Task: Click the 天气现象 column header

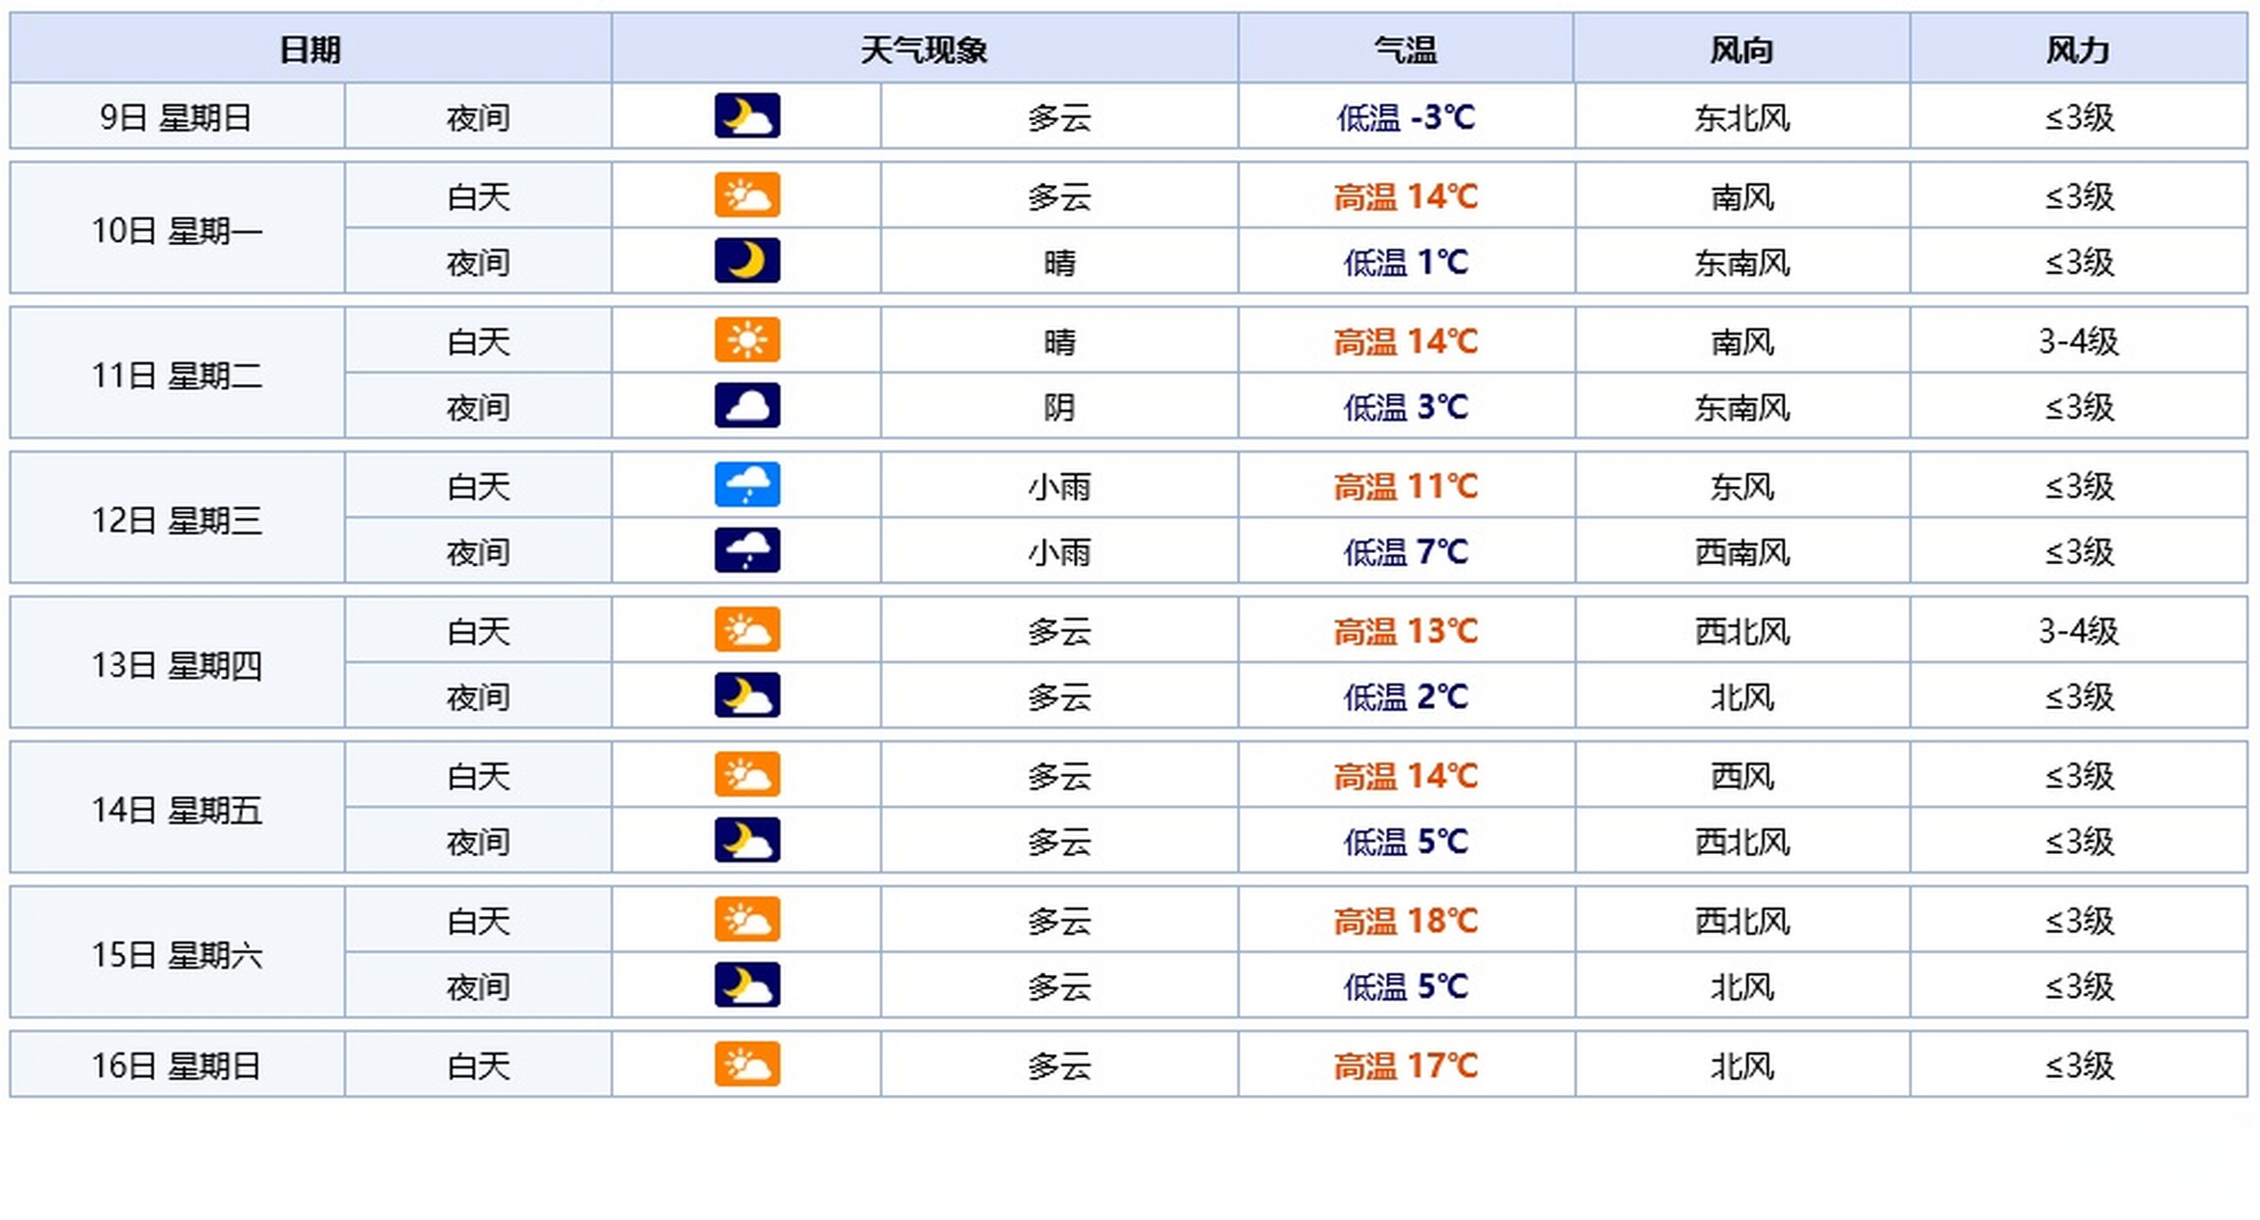Action: 924,49
